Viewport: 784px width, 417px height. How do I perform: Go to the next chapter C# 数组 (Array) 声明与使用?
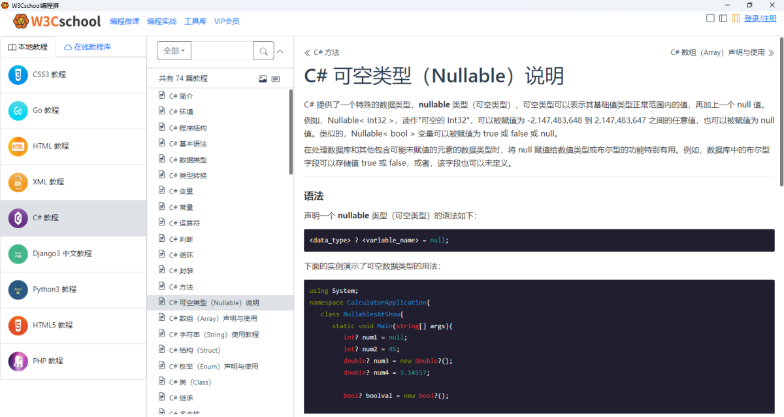tap(722, 52)
